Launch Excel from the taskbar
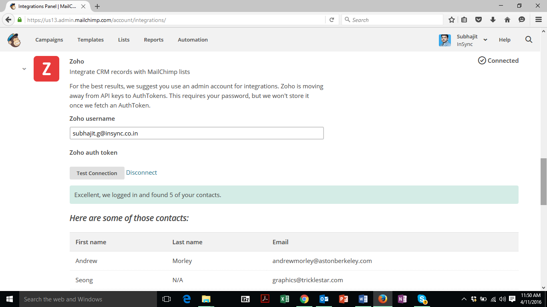Viewport: 547px width, 307px height. [x=285, y=299]
